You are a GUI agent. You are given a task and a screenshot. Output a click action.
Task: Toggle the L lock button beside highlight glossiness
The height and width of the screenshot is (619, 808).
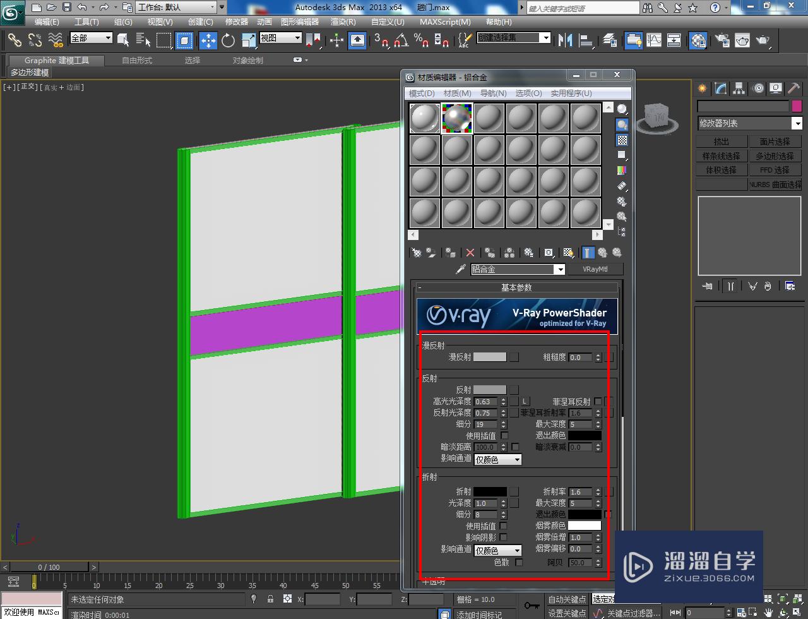(525, 402)
